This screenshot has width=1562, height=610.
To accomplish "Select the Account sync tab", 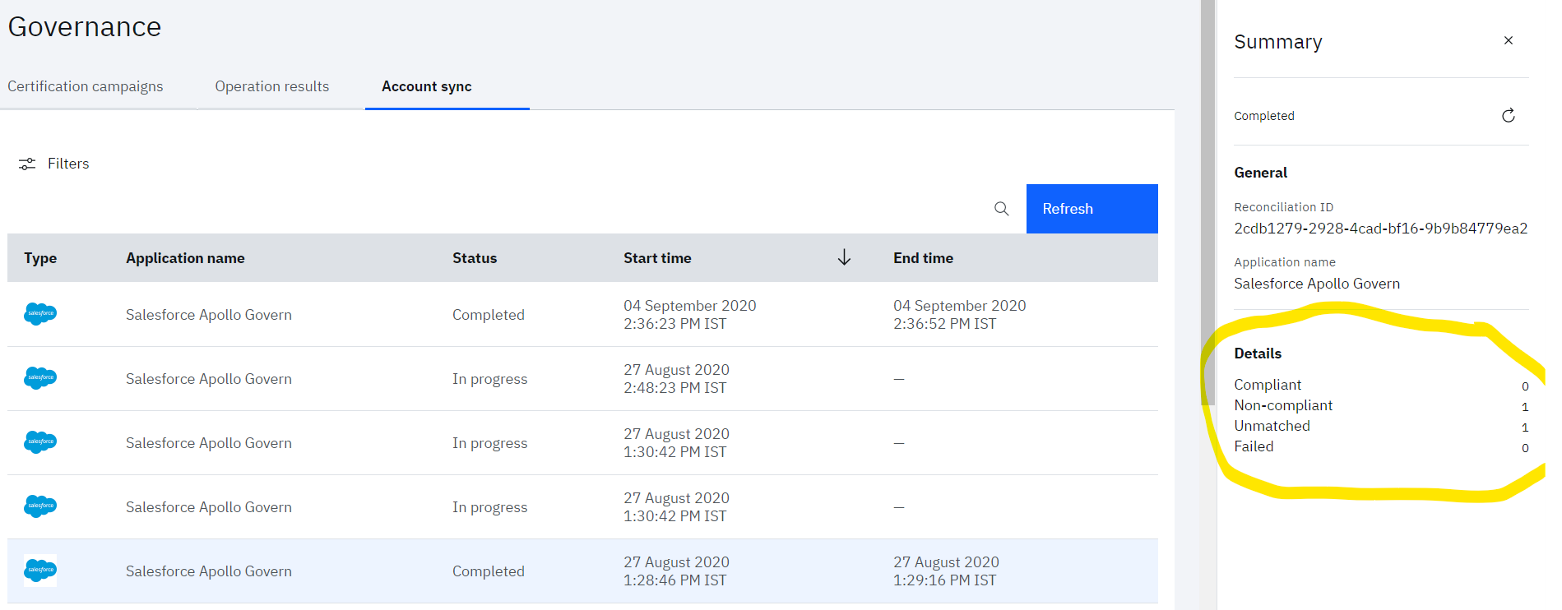I will tap(427, 86).
